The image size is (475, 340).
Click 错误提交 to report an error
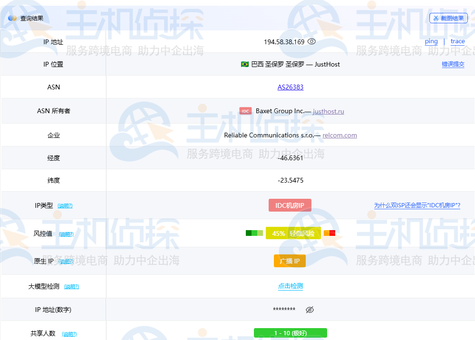(453, 64)
